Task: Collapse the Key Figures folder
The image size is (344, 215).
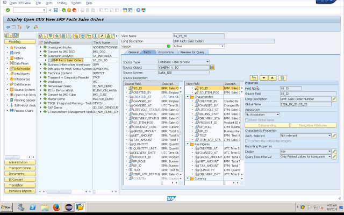Action: click(x=188, y=144)
